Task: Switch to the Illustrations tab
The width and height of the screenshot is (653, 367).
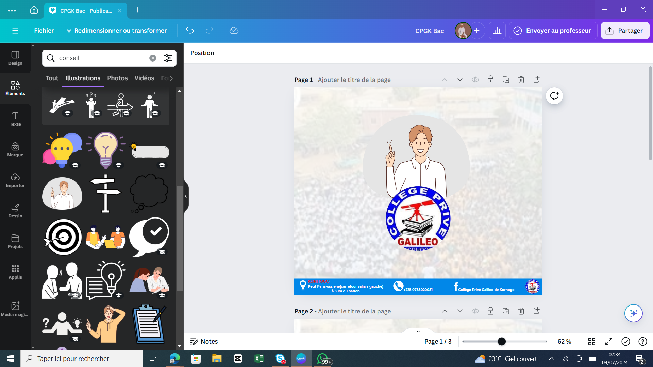Action: 83,78
